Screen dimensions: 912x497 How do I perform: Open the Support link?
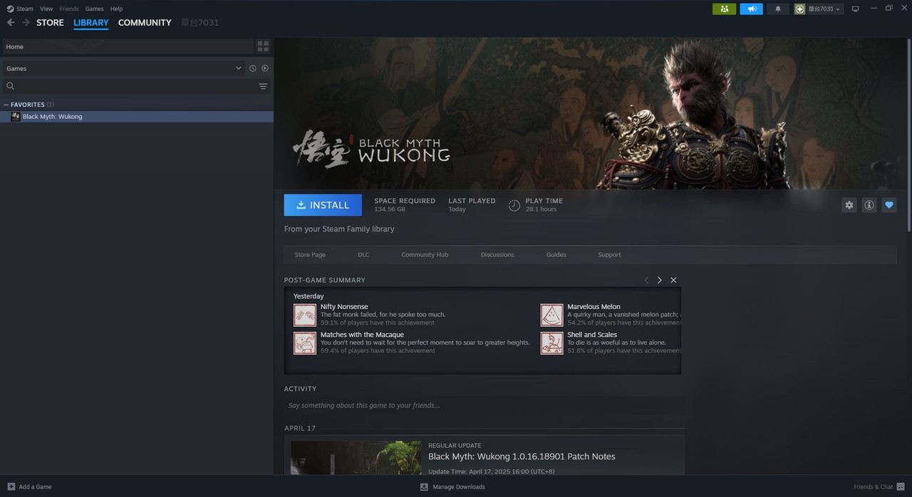609,255
